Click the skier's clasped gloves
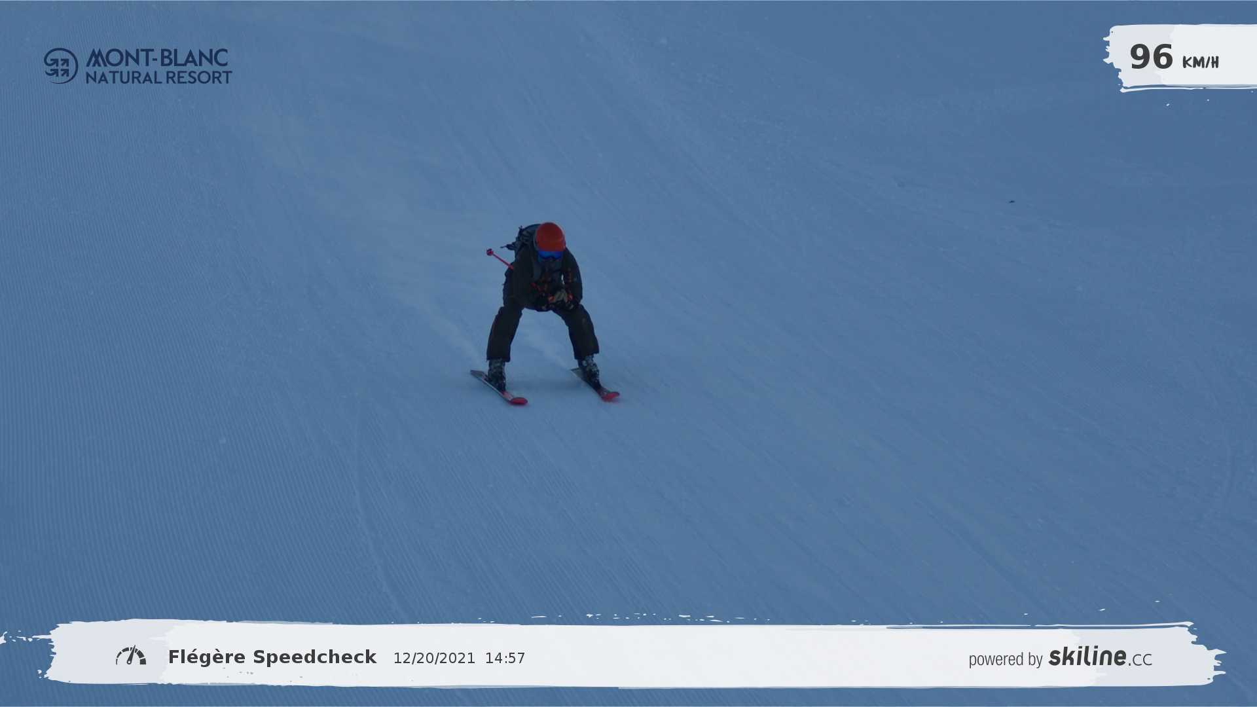The height and width of the screenshot is (707, 1257). tap(560, 298)
